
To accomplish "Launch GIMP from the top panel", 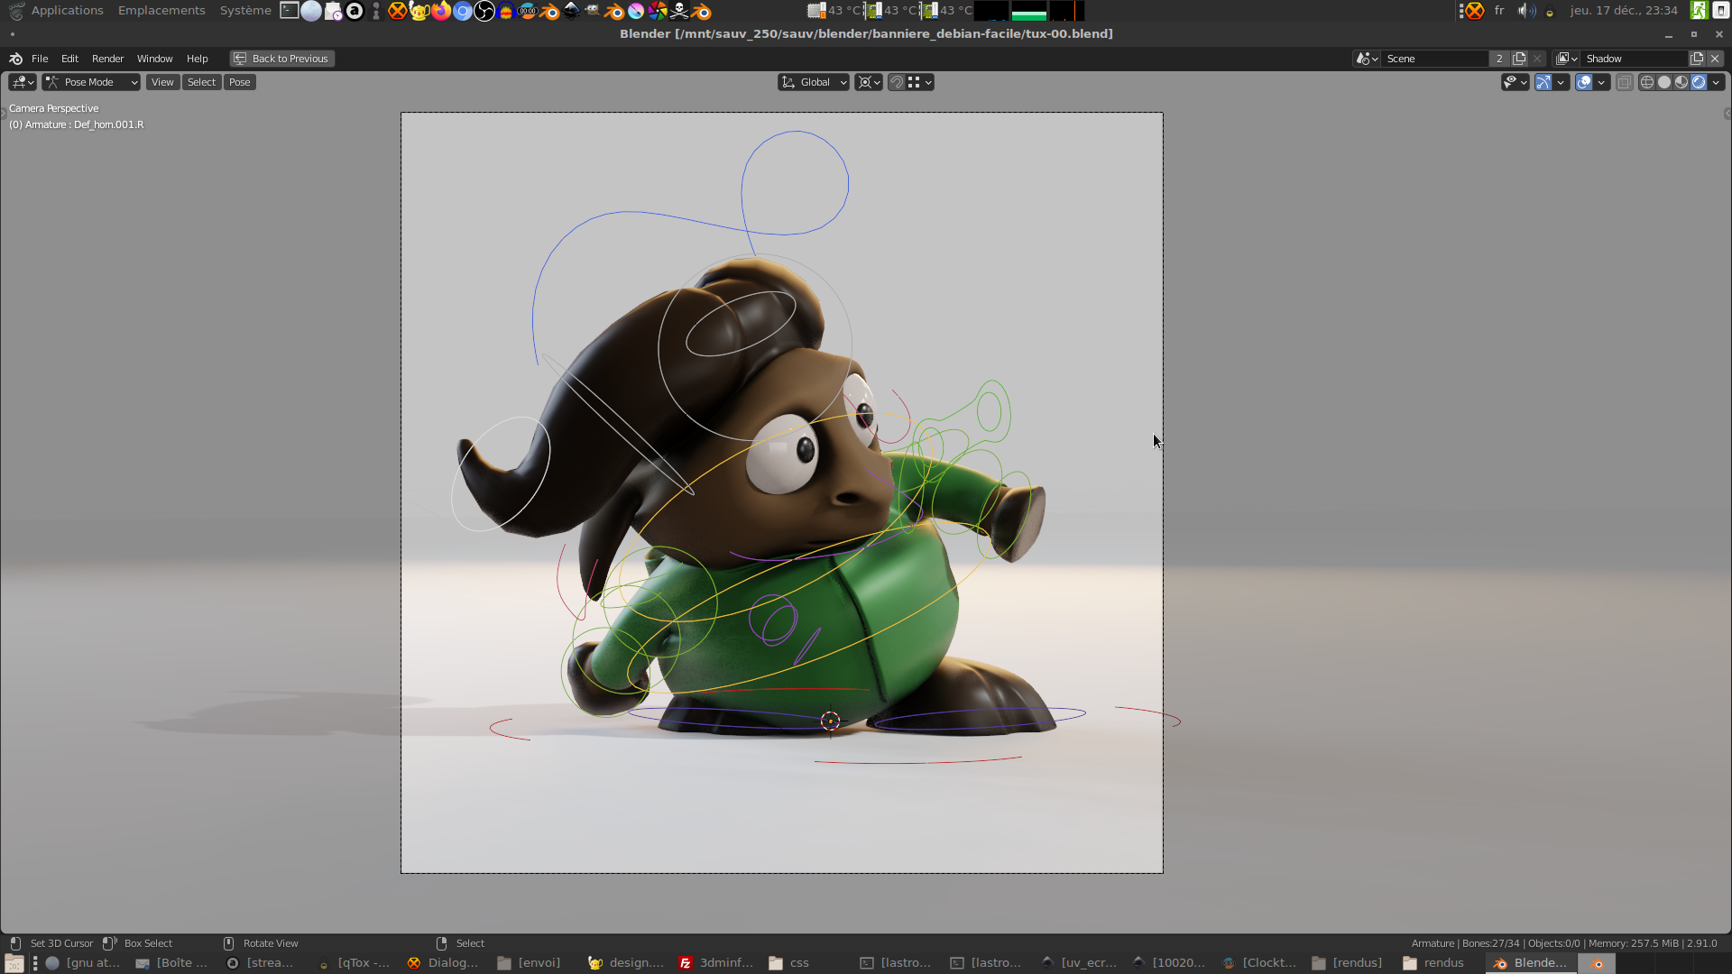I will click(593, 11).
